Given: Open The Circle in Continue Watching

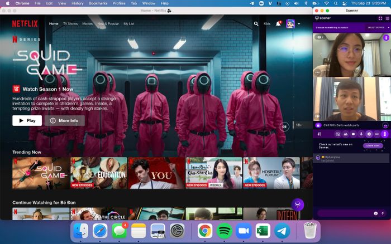Looking at the screenshot, I should tap(99, 214).
